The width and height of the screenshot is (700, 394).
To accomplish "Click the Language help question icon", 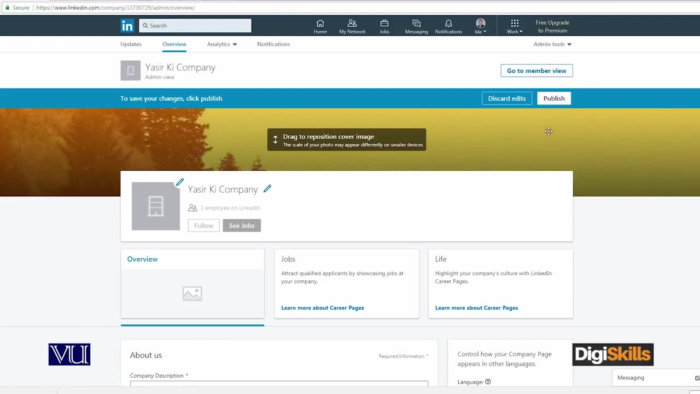I will point(488,382).
